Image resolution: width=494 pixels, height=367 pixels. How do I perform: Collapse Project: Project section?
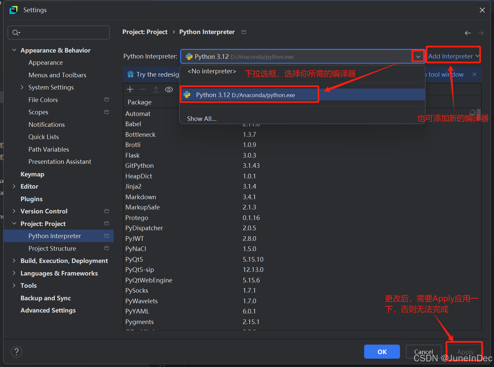click(14, 223)
